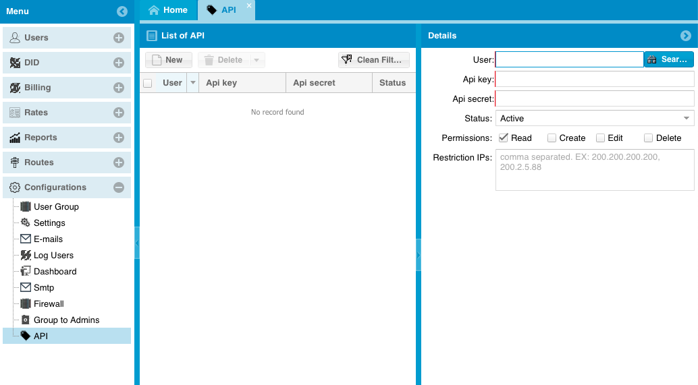Click the Delete button
The image size is (698, 385).
pos(224,60)
